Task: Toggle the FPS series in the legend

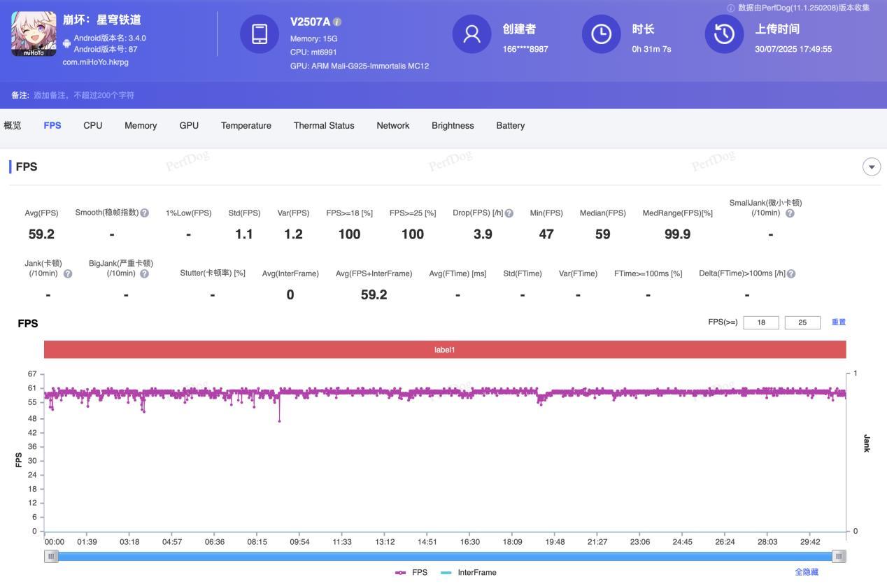Action: [x=411, y=572]
